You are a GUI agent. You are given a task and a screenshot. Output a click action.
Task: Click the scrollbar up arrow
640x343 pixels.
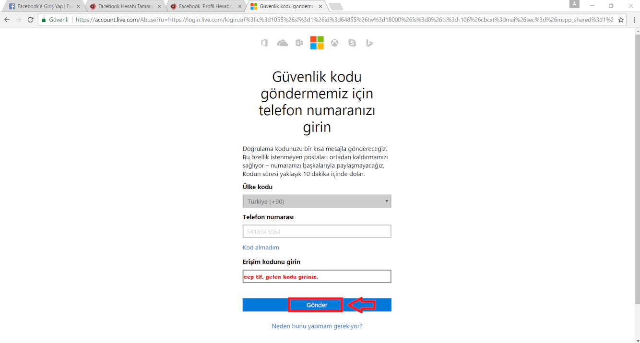point(637,31)
